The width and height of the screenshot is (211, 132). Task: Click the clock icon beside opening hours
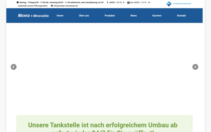point(18,2)
